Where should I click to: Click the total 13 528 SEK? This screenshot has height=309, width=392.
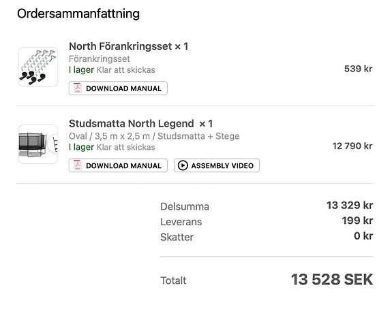(x=332, y=279)
